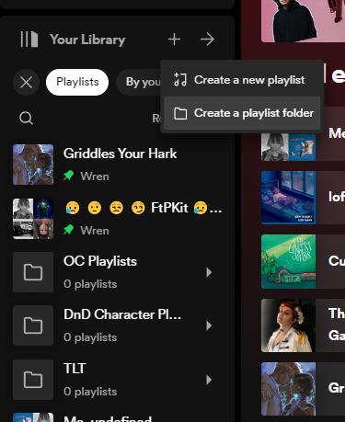Click the Me... card collage thumbnail
The width and height of the screenshot is (345, 422).
[x=288, y=147]
